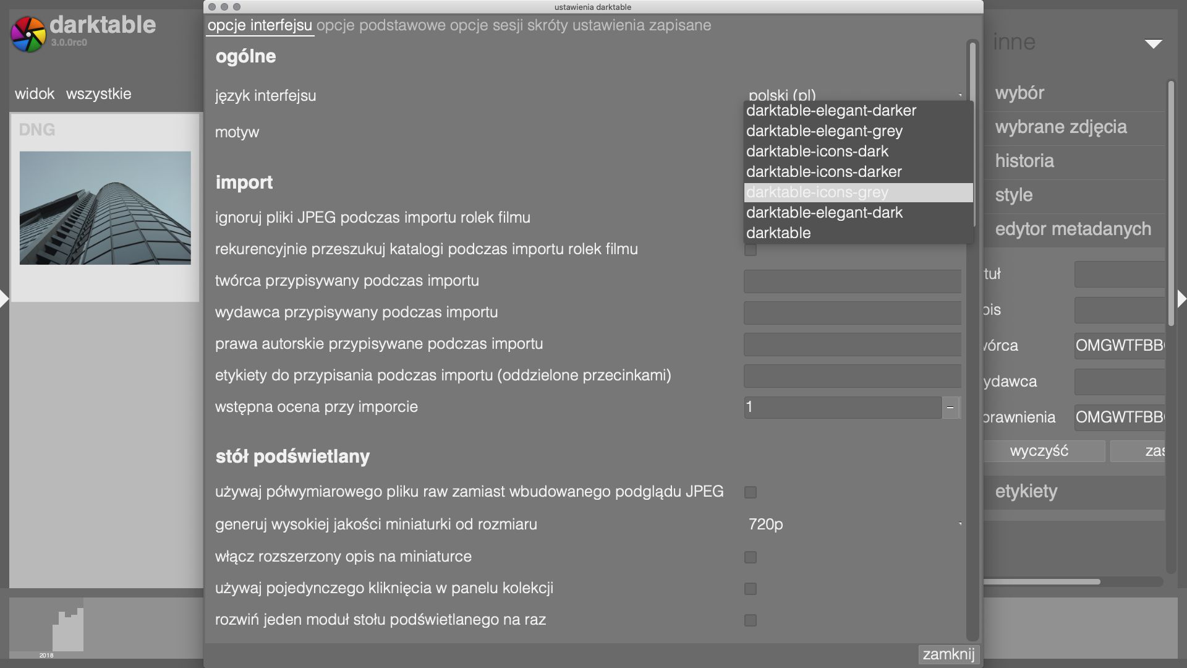Click the wydawca metadata input field
This screenshot has width=1187, height=668.
(x=1120, y=382)
